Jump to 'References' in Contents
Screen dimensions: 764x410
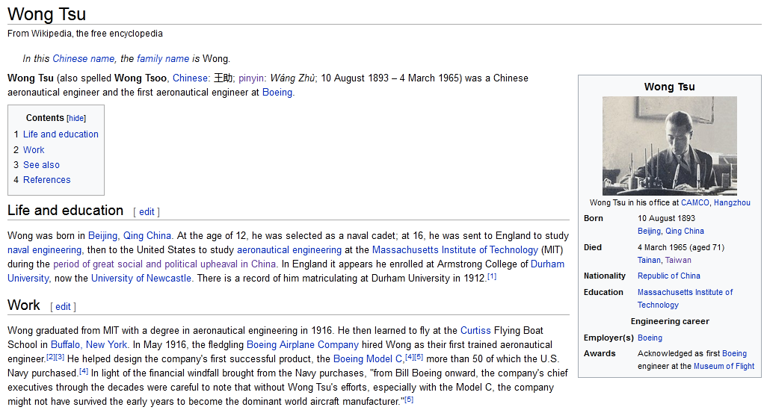47,180
